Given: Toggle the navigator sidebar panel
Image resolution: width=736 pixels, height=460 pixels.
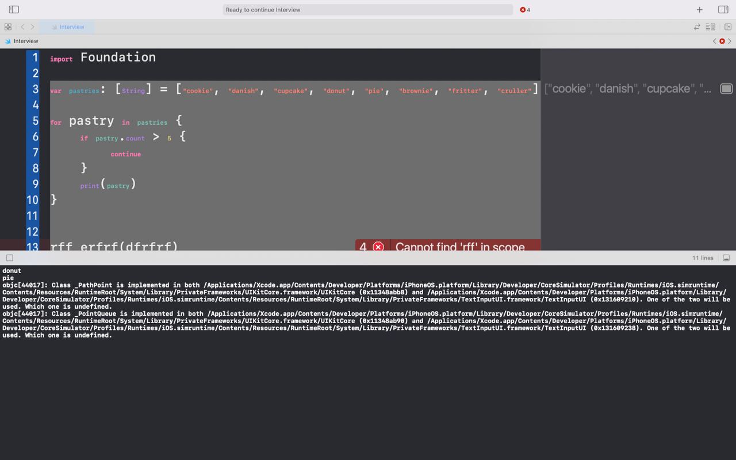Looking at the screenshot, I should click(x=14, y=9).
